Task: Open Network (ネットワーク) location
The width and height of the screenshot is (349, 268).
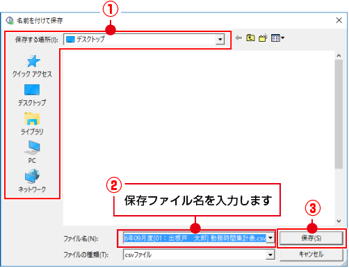Action: (32, 181)
